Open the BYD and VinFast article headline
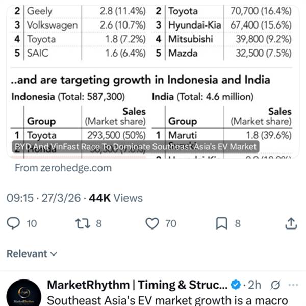Viewport: 306px width, 306px height. point(136,147)
